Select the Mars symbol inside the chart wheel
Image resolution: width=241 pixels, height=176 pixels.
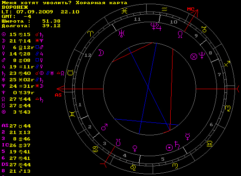104,127
